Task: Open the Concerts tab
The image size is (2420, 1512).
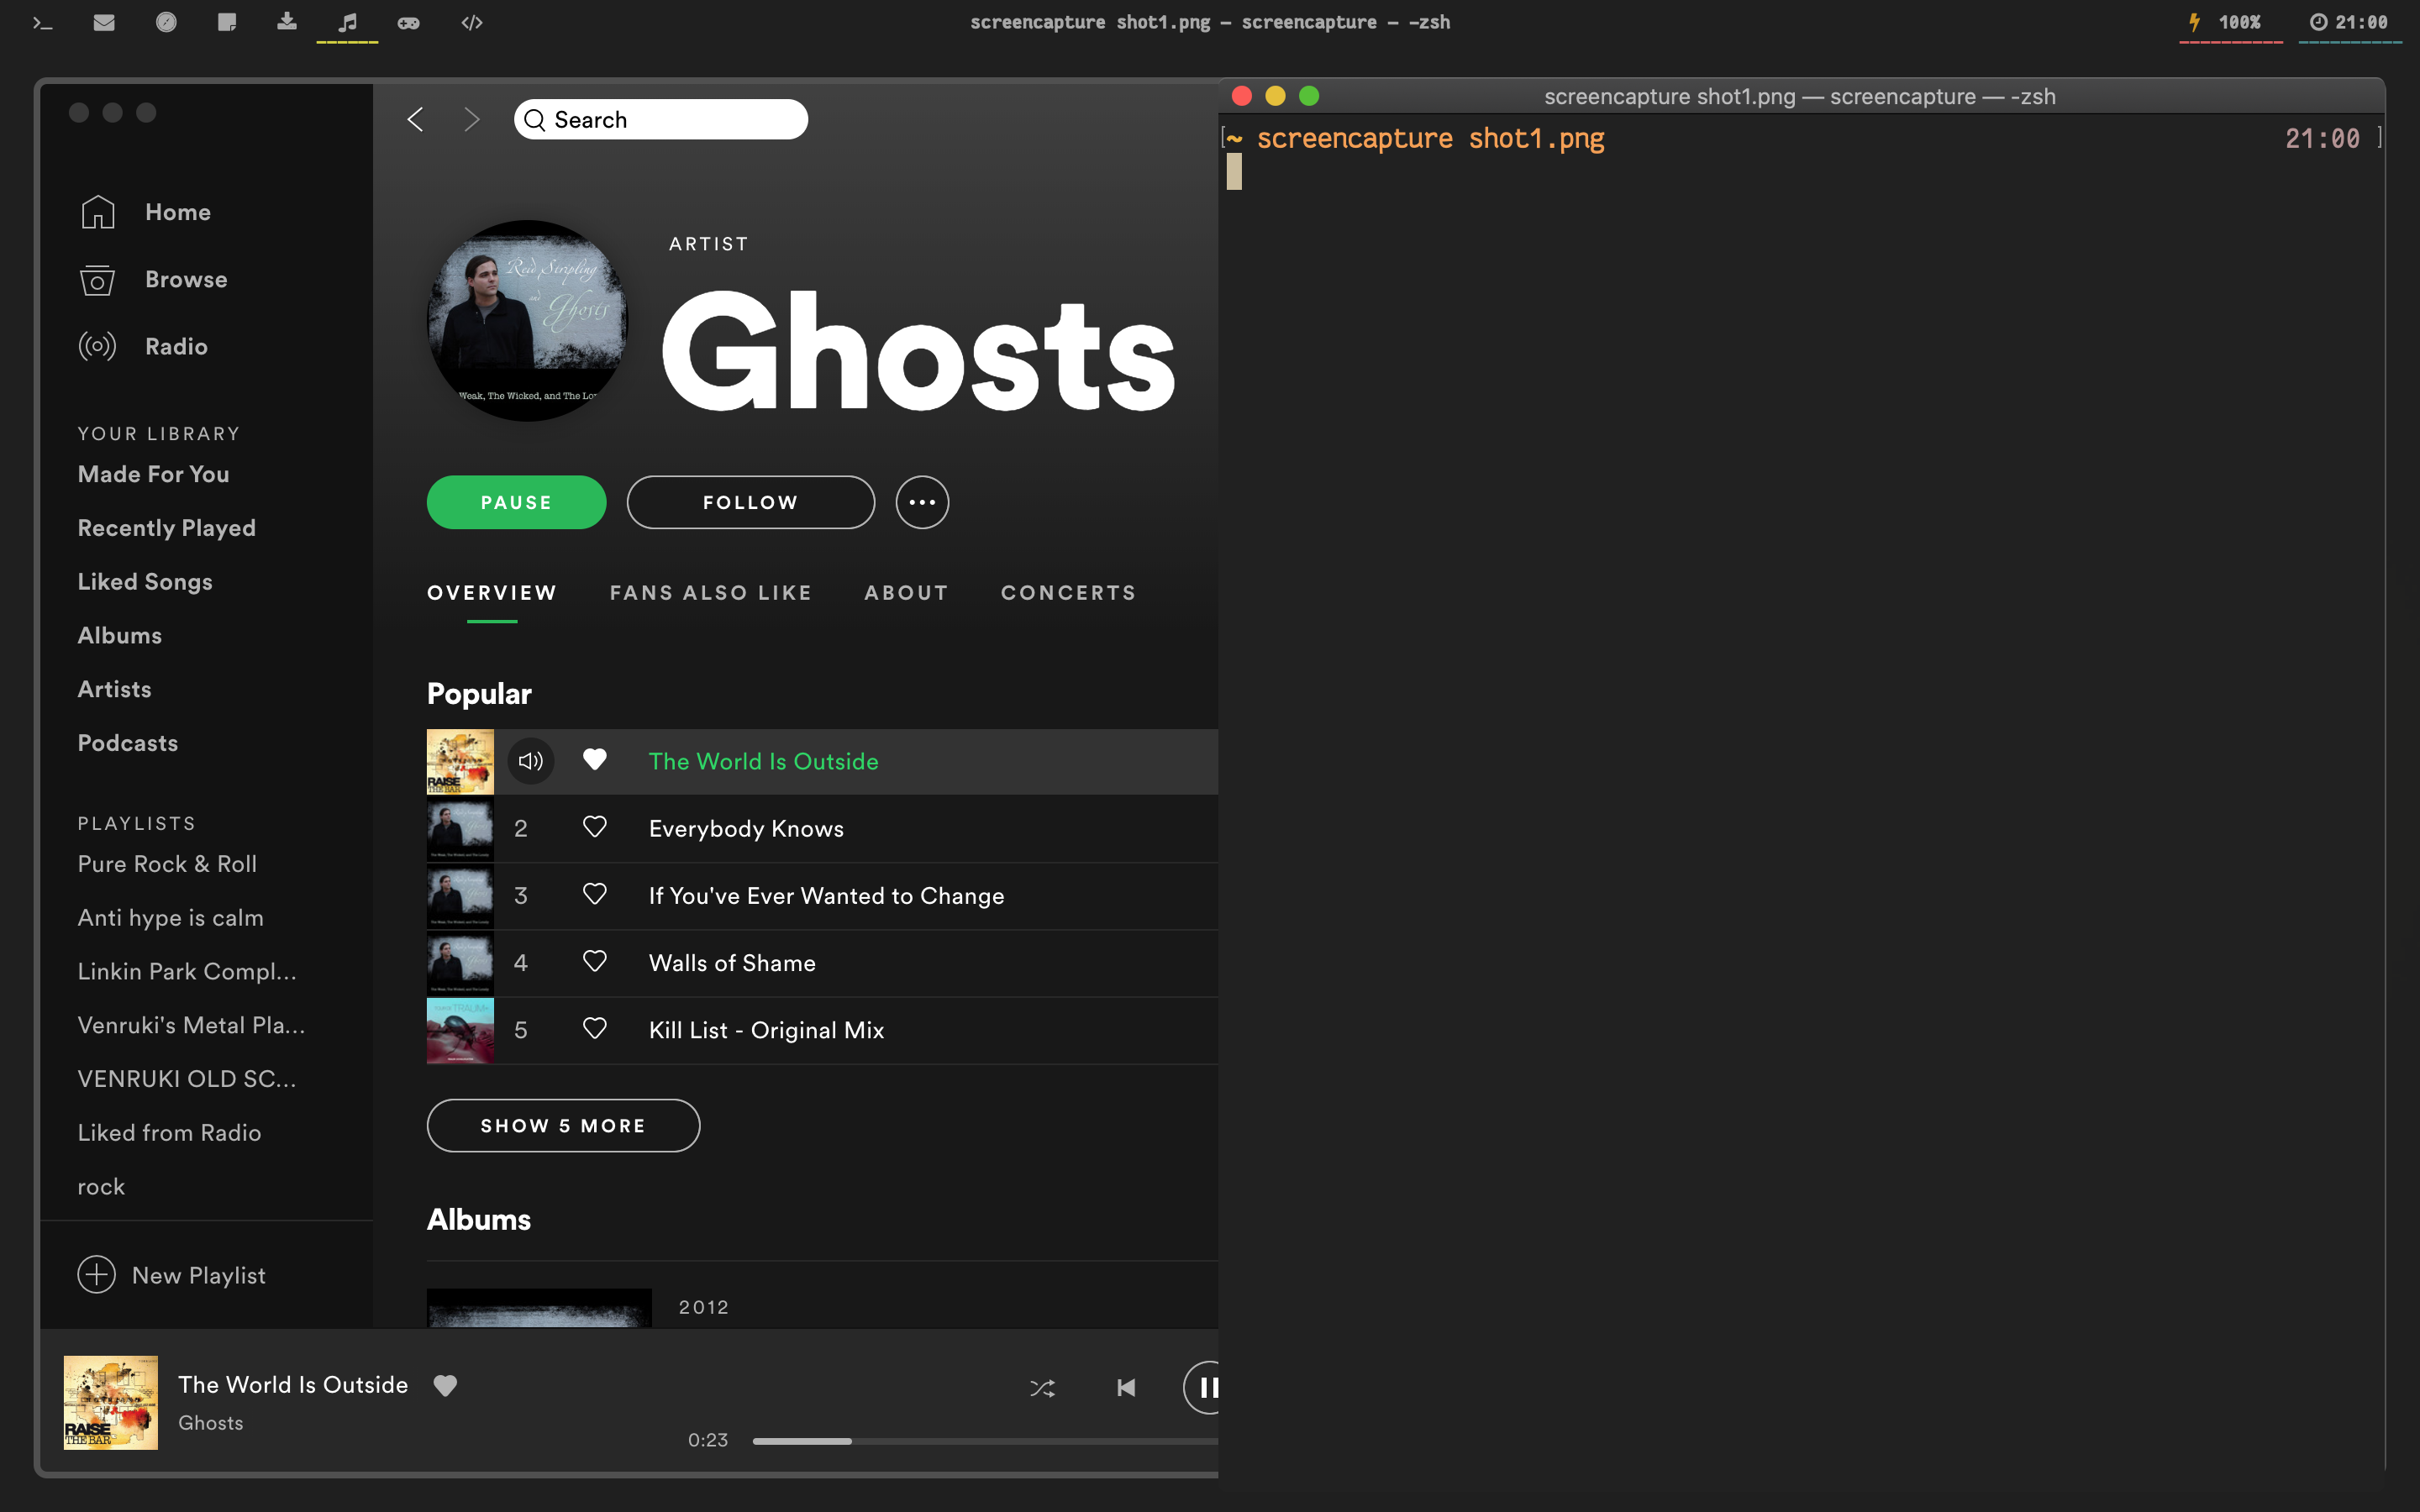Action: (1069, 593)
